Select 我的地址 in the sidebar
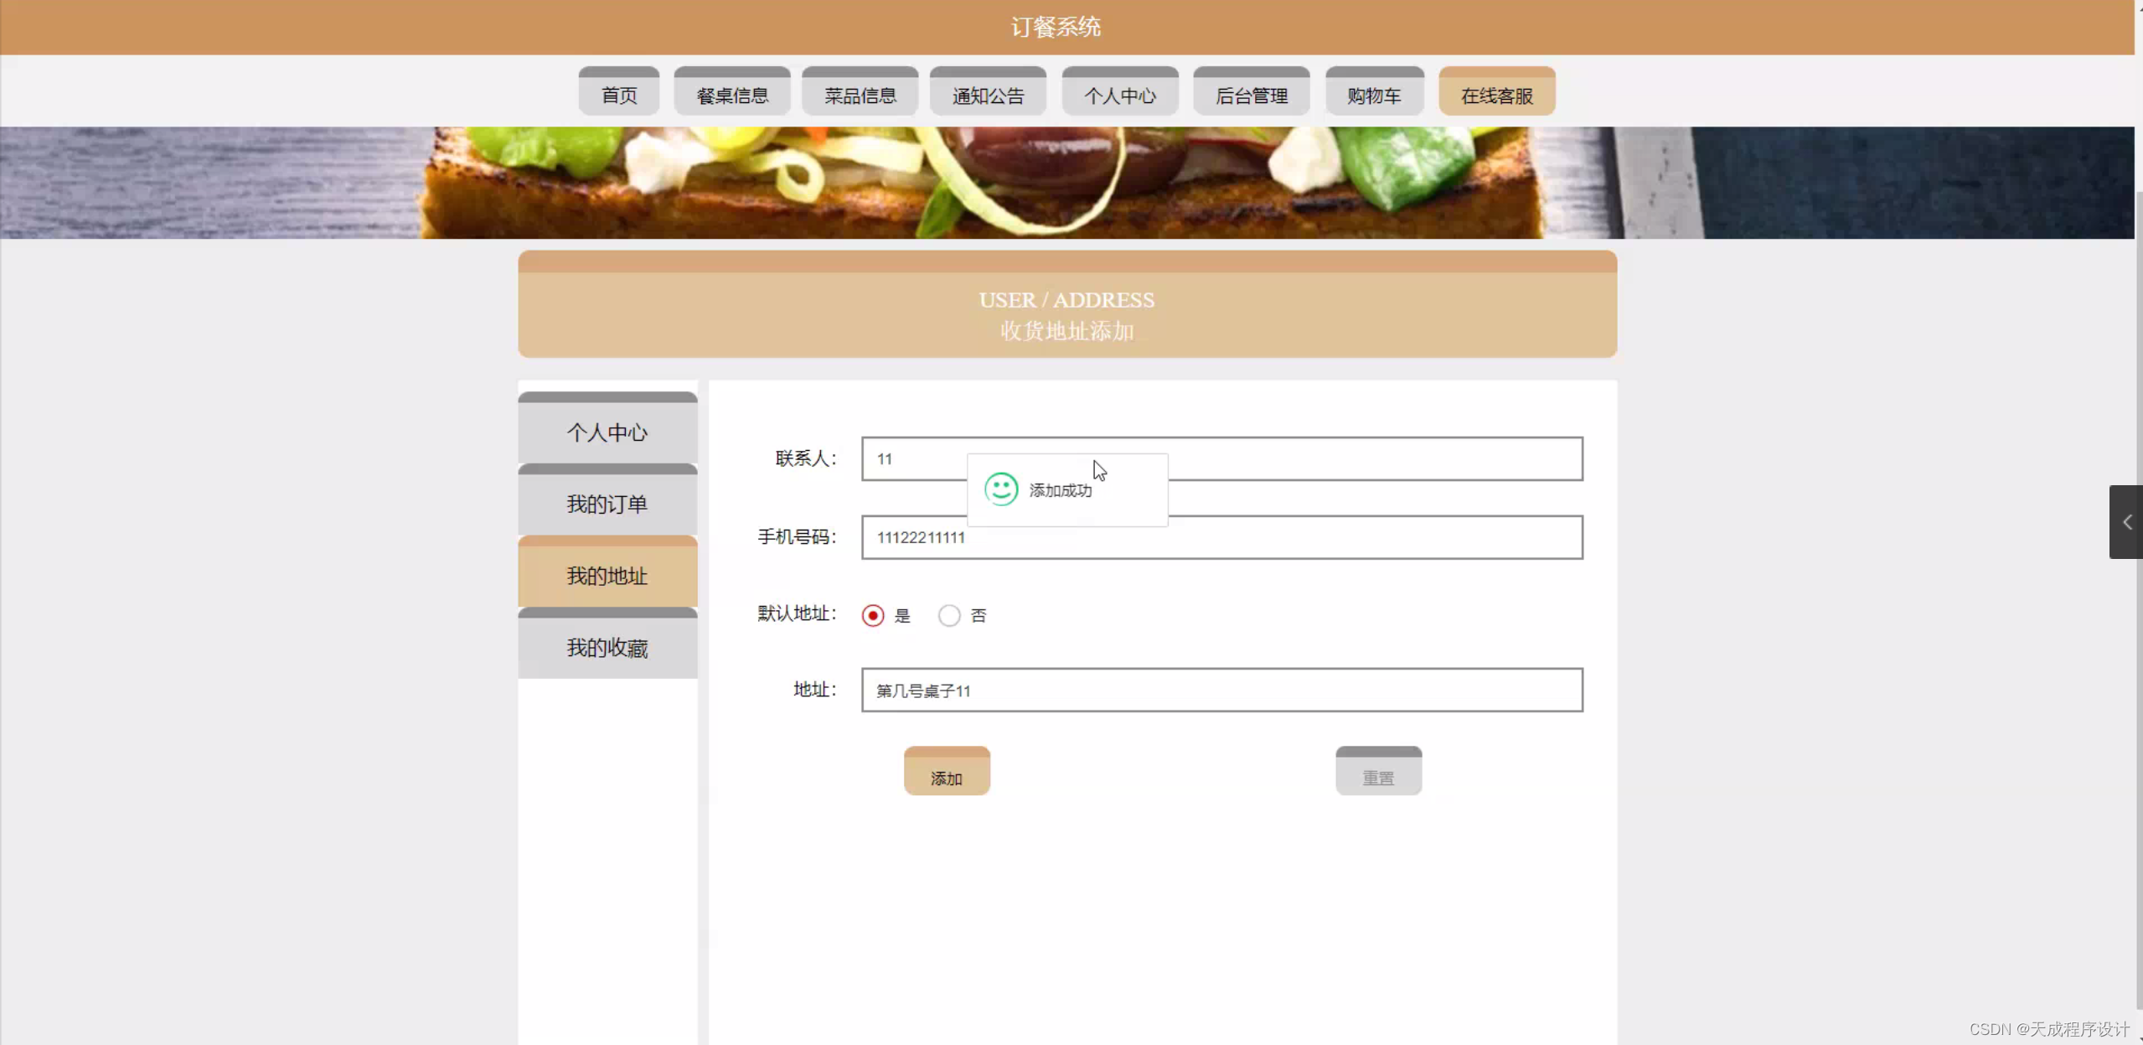The image size is (2143, 1045). tap(607, 576)
